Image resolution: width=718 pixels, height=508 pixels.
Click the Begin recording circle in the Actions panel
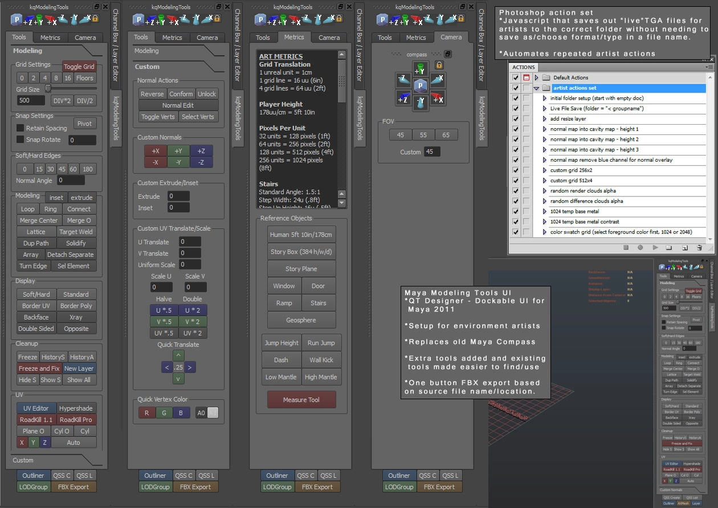pos(641,248)
